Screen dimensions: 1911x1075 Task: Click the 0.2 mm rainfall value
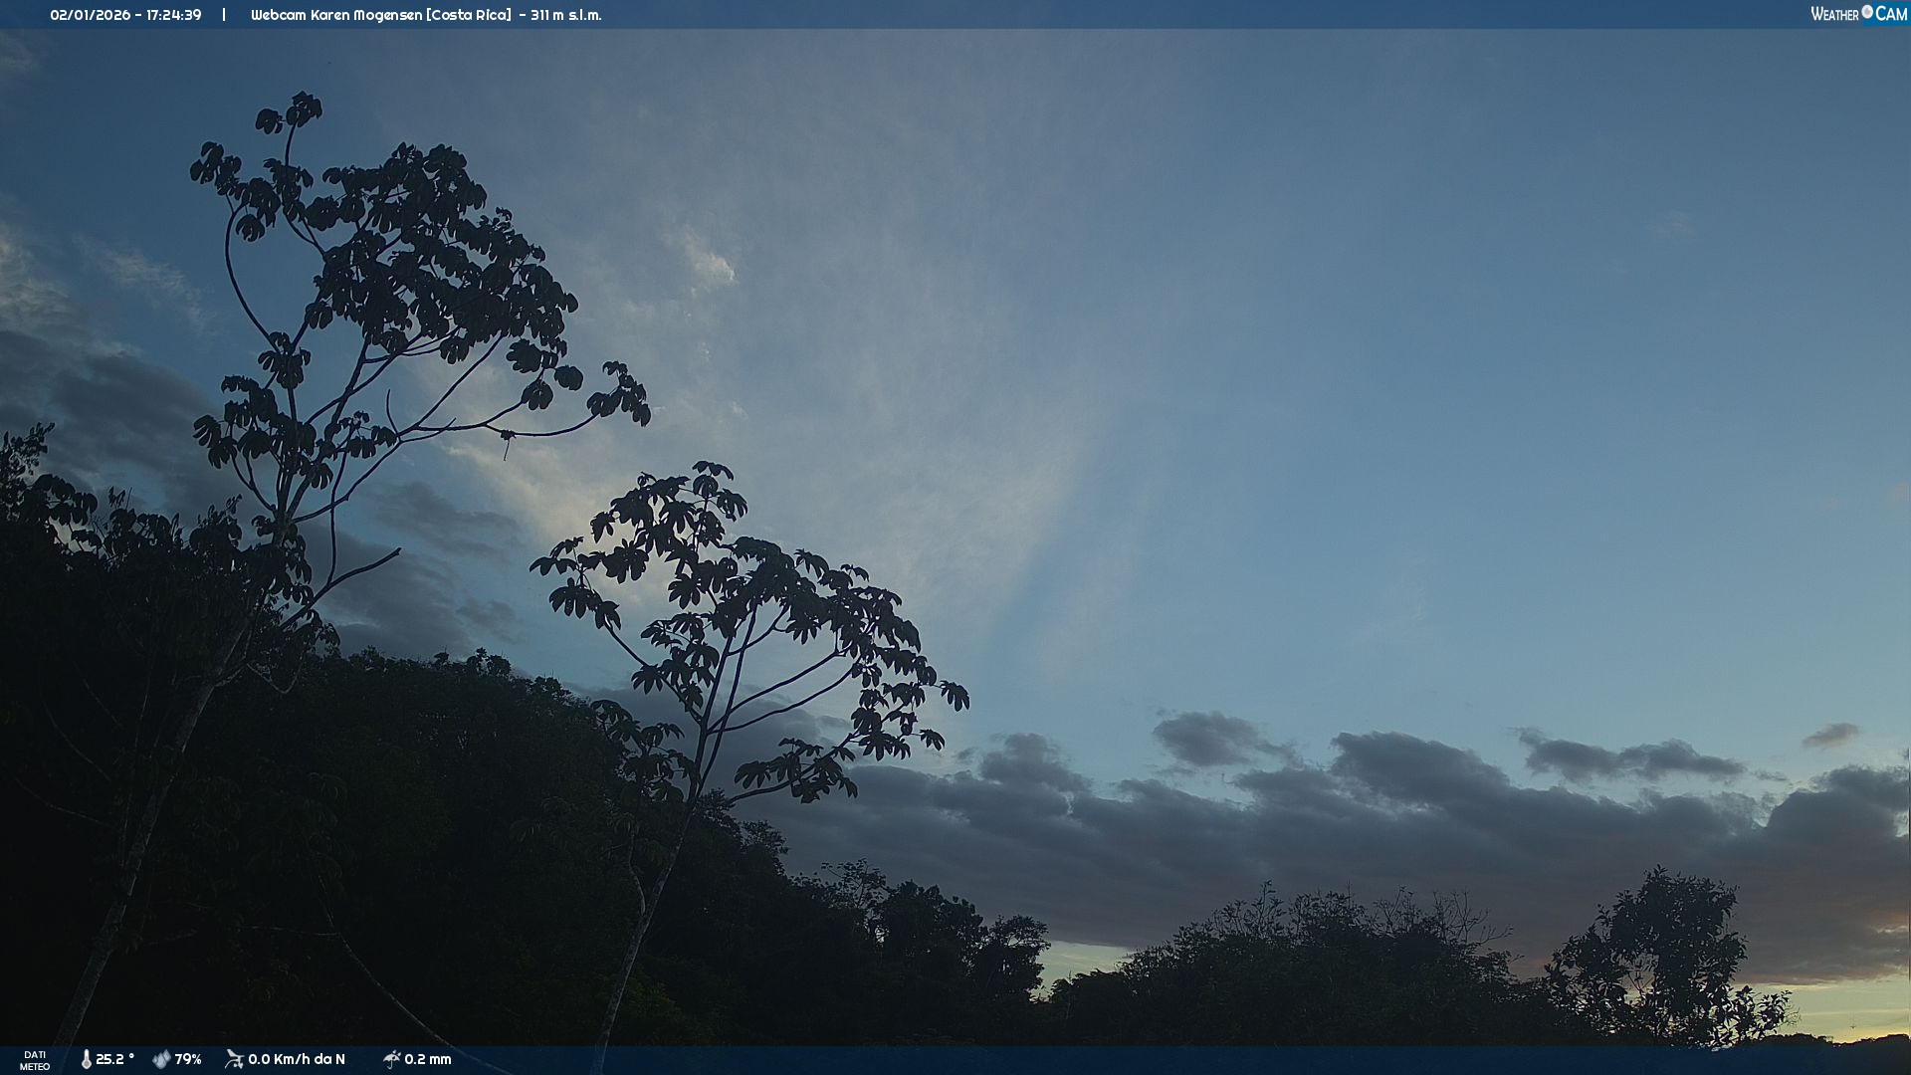point(428,1059)
